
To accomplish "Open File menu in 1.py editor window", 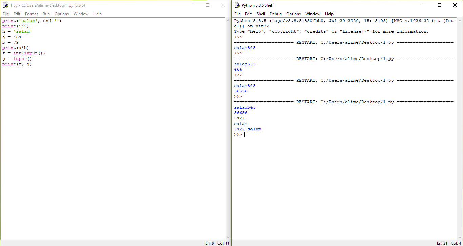I will click(x=6, y=14).
